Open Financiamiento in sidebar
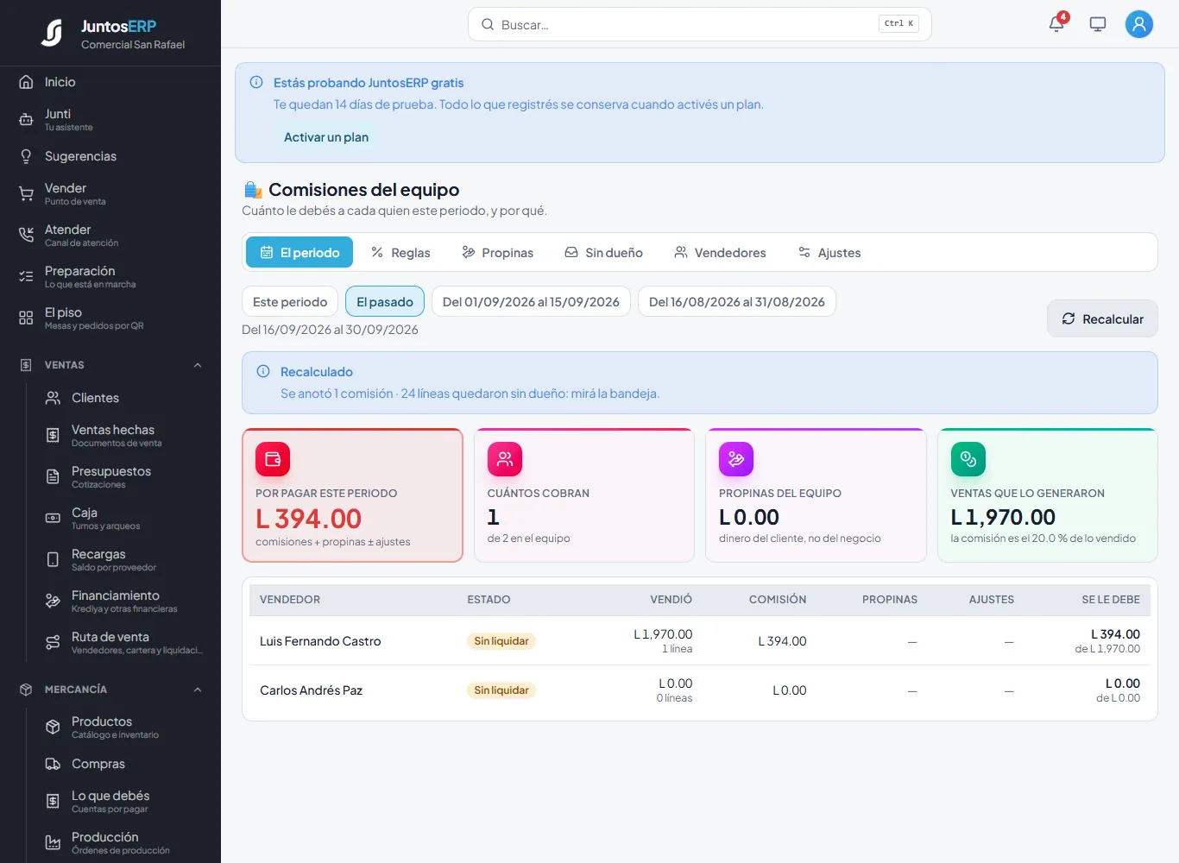 [123, 601]
